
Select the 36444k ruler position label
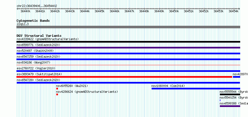pos(85,11)
